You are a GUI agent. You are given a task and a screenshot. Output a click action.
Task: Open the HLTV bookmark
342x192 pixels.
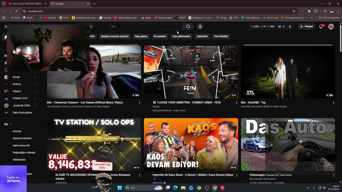point(234,18)
